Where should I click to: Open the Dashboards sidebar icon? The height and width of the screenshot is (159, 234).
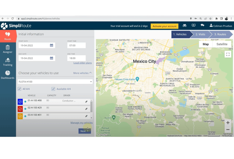tap(8, 75)
